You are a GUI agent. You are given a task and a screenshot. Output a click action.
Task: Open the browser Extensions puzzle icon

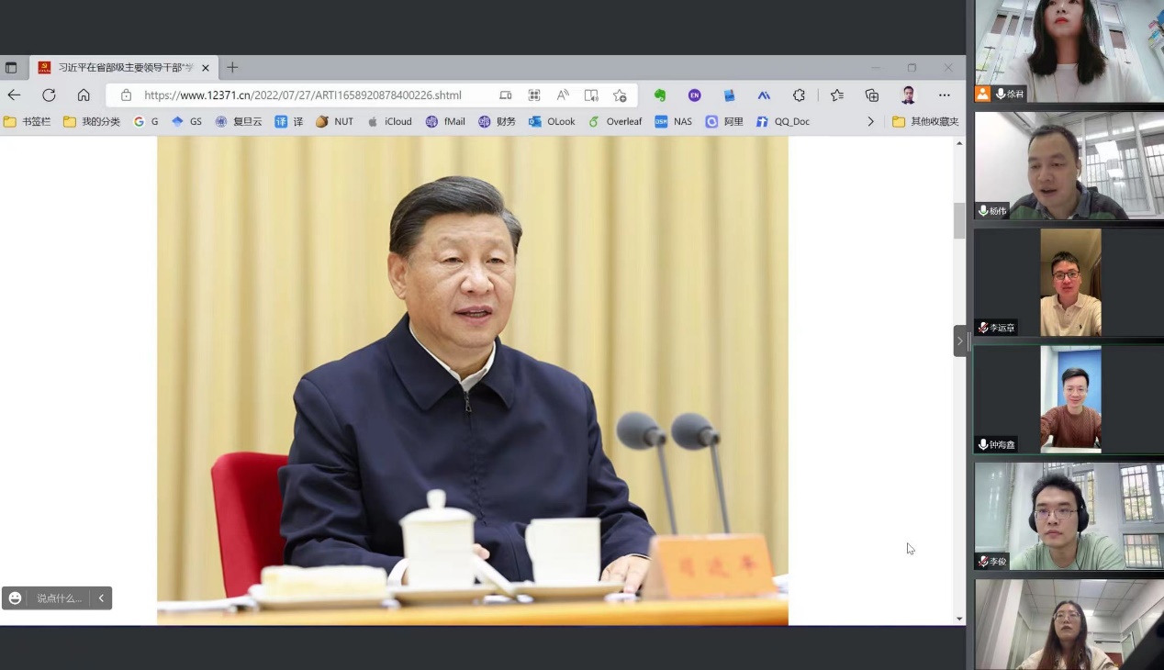pyautogui.click(x=799, y=95)
